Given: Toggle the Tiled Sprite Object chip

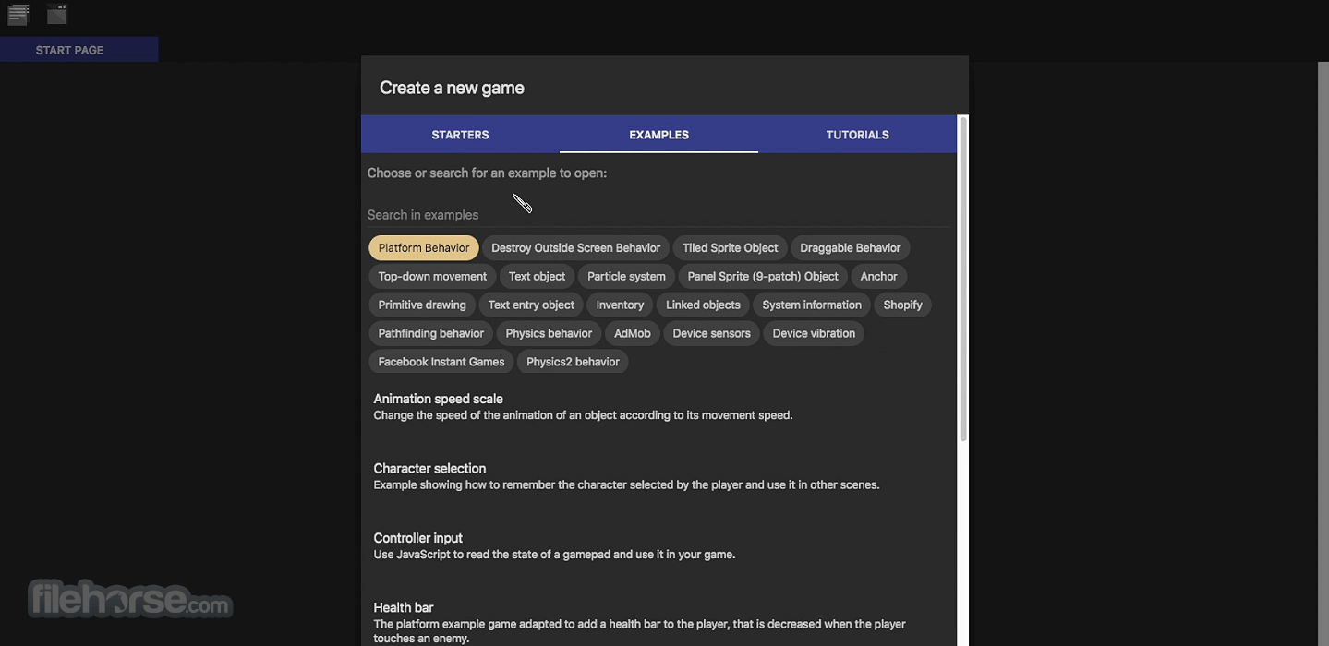Looking at the screenshot, I should 730,247.
